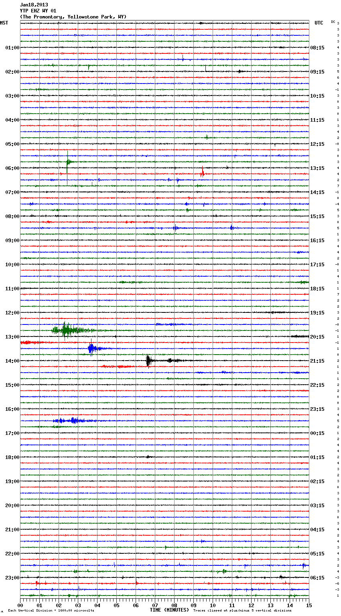Screen dimensions: 341x616
Task: Select the 17:00 MST time label
Action: (x=12, y=433)
